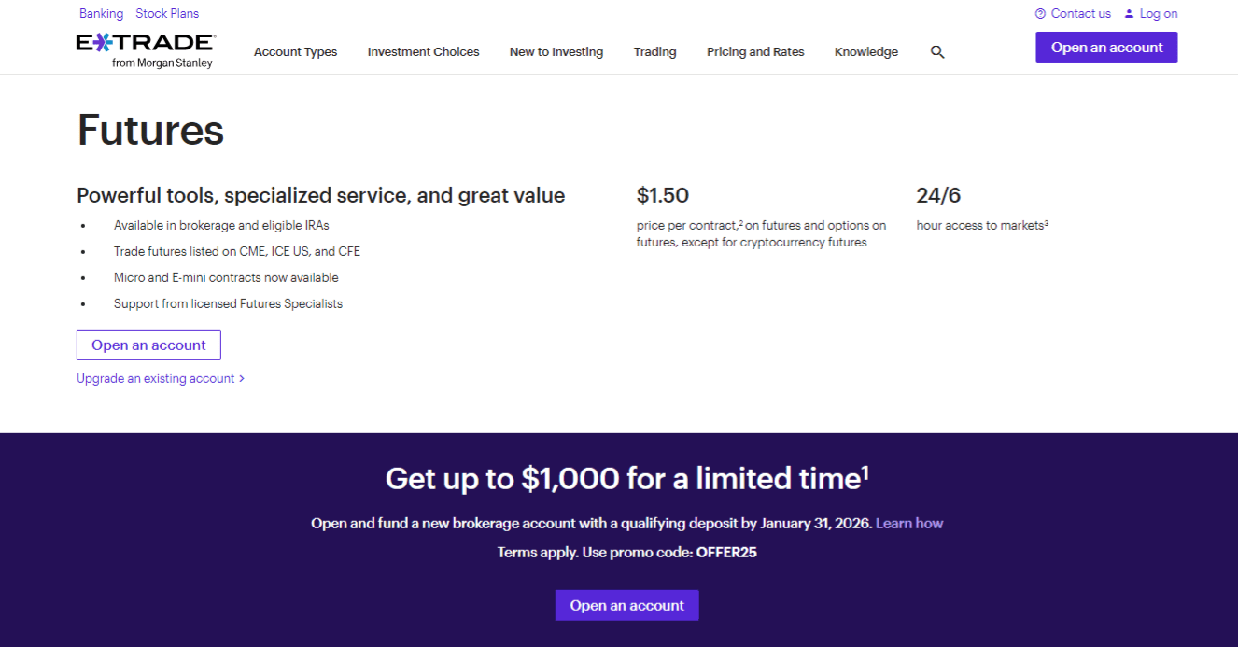Click the outlined Open an account button
Screen dimensions: 1238x647
click(148, 345)
